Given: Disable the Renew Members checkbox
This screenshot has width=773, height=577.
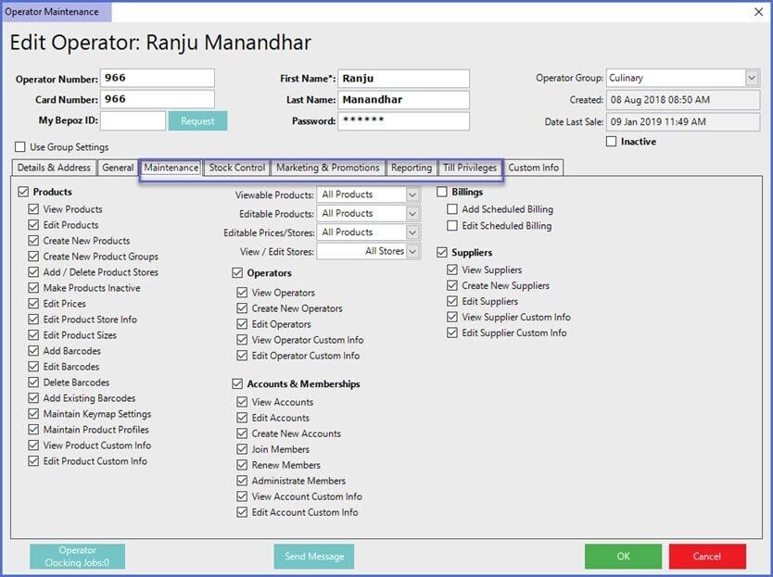Looking at the screenshot, I should 243,465.
